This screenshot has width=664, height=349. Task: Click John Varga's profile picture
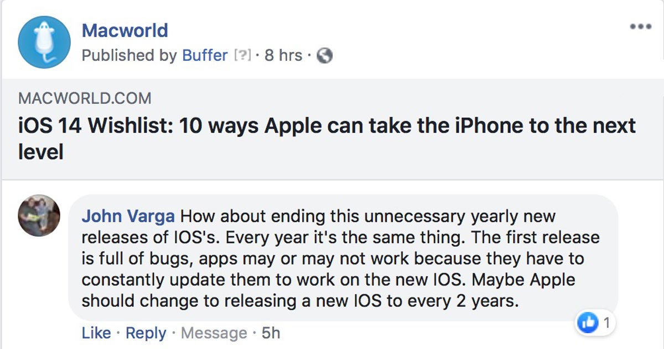39,215
